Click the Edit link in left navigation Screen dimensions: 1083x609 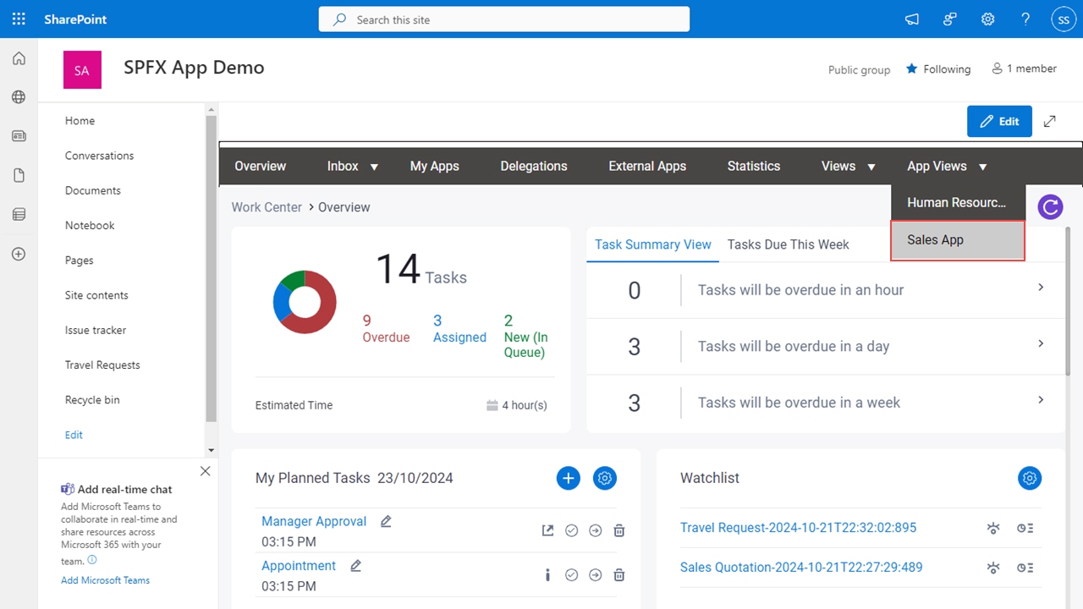(x=74, y=435)
